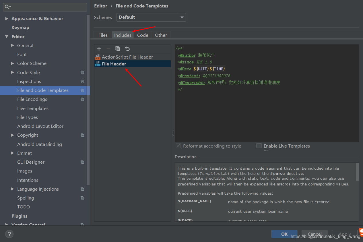Screen dimensions: 363x242
Task: Open the Scheme Default dropdown
Action: point(151,17)
